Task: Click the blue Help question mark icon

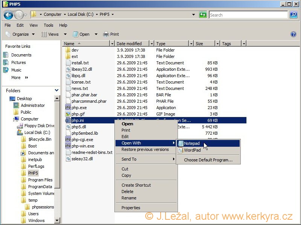Action: (293, 34)
